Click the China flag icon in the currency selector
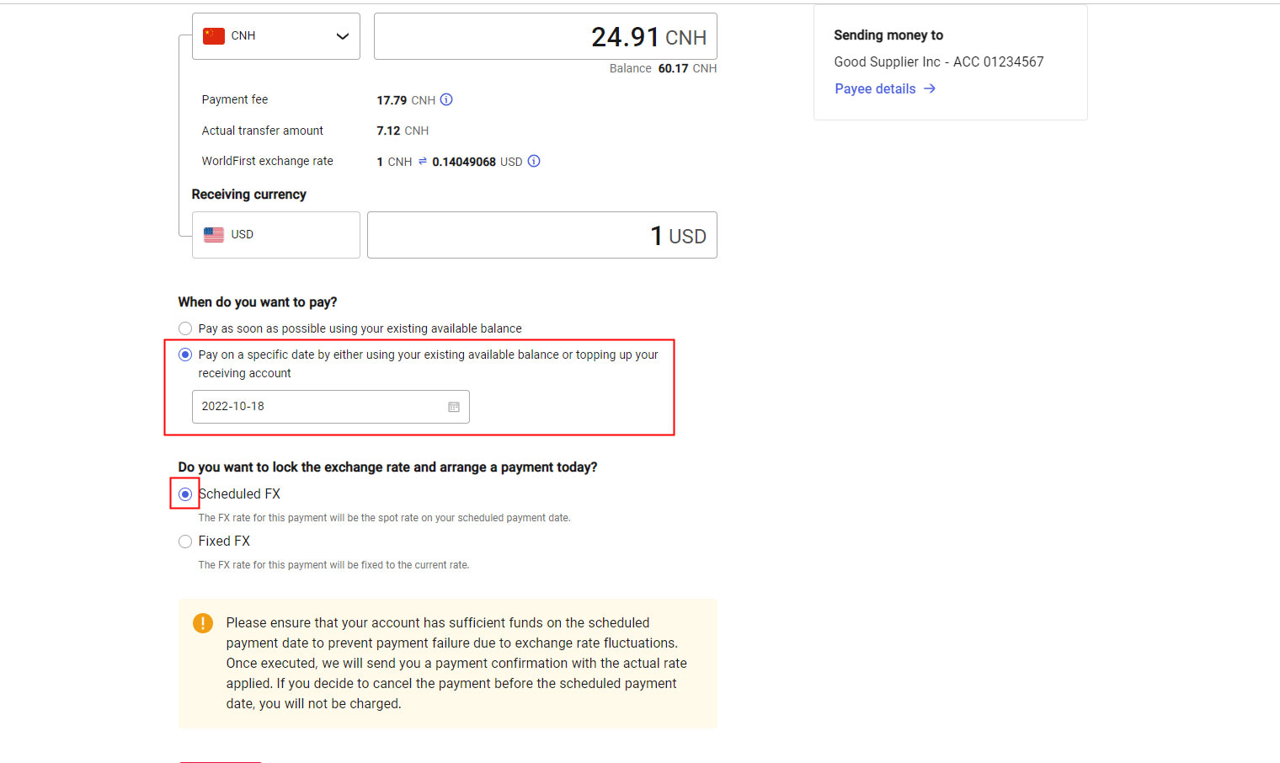The width and height of the screenshot is (1280, 763). pos(214,36)
